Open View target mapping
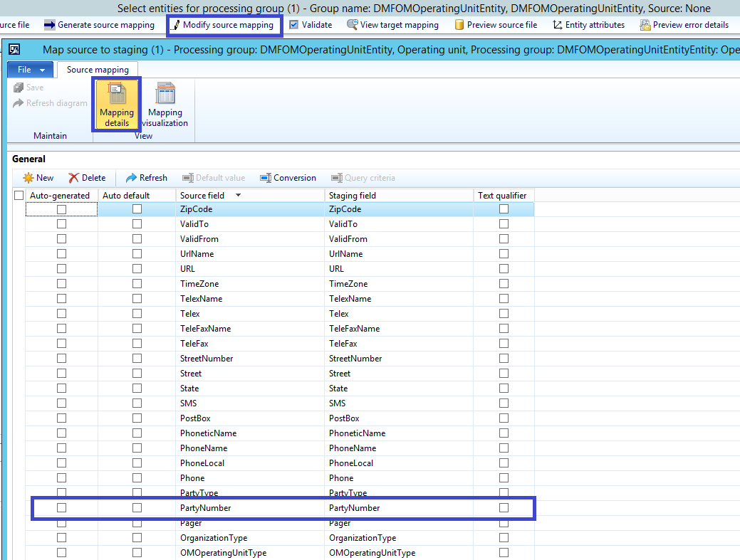This screenshot has width=740, height=560. pyautogui.click(x=392, y=23)
